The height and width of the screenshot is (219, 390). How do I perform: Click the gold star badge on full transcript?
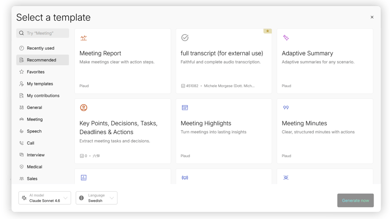tap(267, 31)
